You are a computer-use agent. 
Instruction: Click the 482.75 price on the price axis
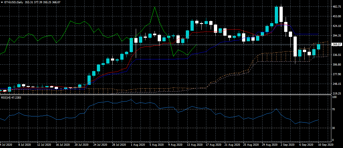[337, 7]
